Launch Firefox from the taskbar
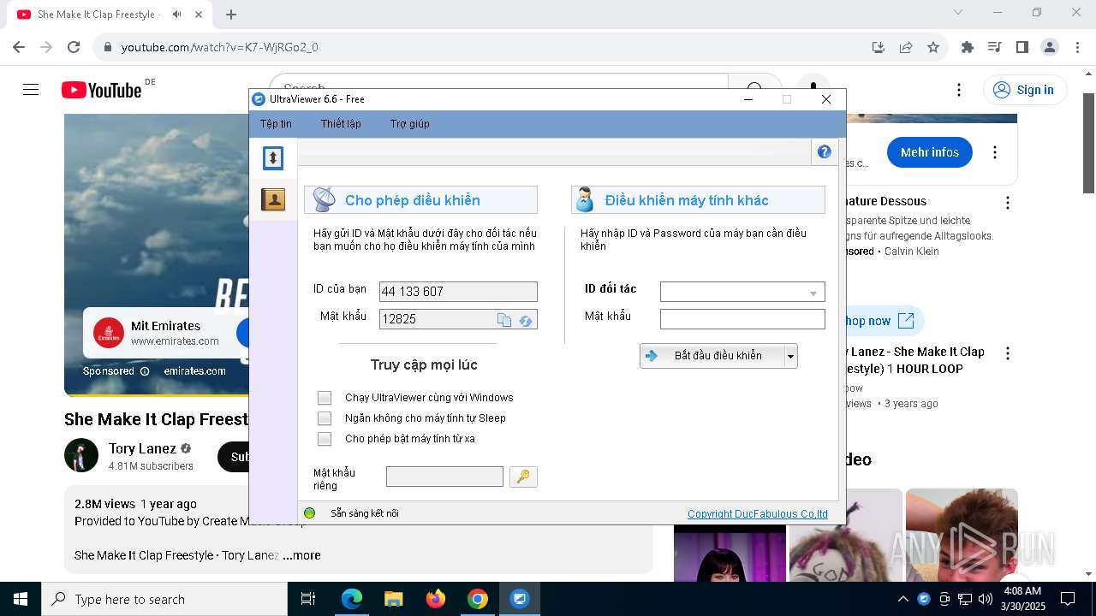The width and height of the screenshot is (1096, 616). pos(436,599)
